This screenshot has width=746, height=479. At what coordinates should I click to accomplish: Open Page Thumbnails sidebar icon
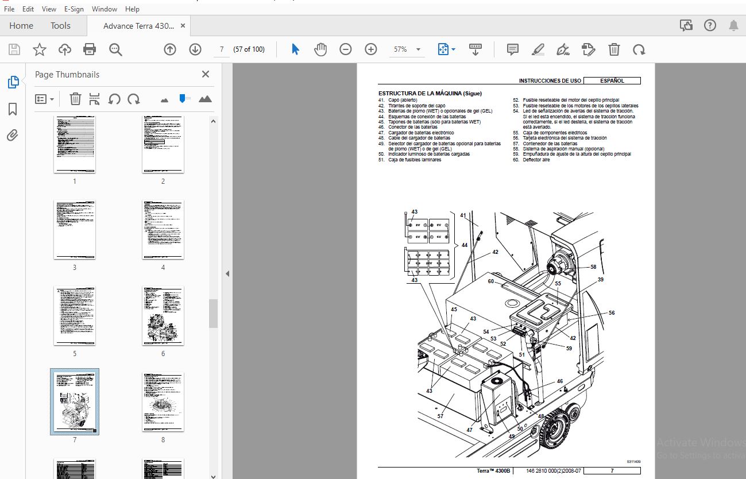(13, 82)
